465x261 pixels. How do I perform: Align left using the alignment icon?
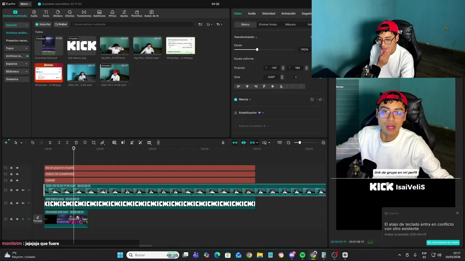coord(239,86)
